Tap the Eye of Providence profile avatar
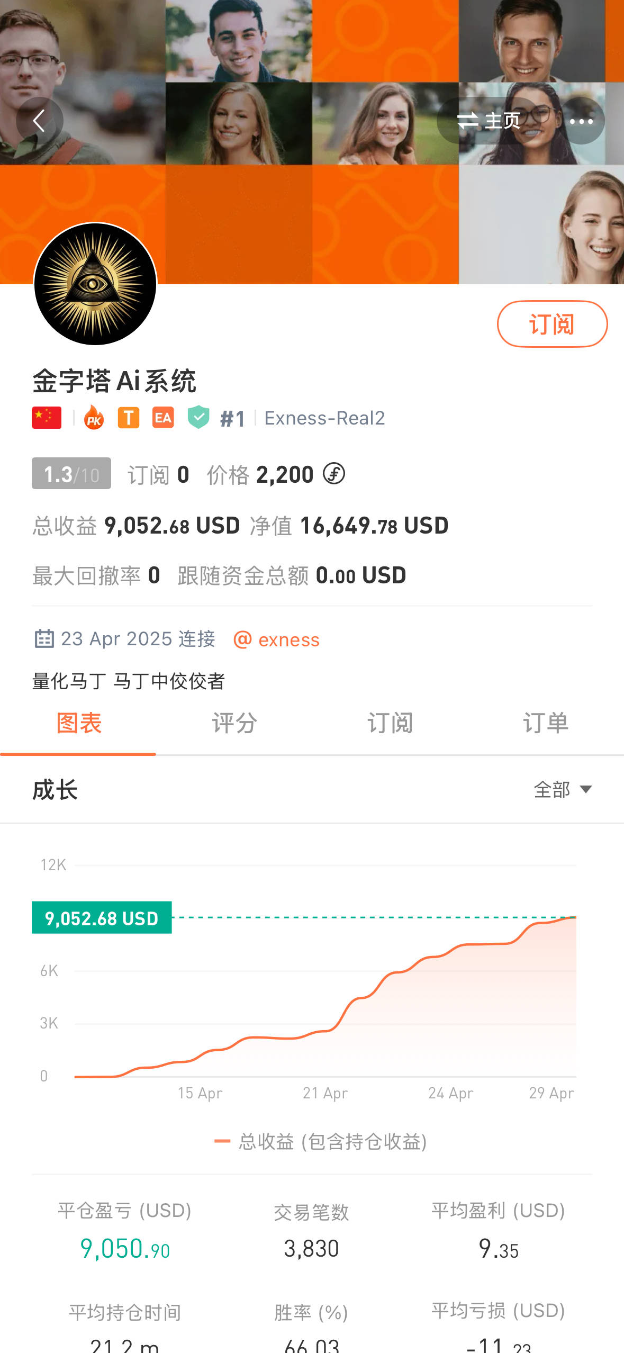Screen dimensions: 624x1353 [95, 284]
